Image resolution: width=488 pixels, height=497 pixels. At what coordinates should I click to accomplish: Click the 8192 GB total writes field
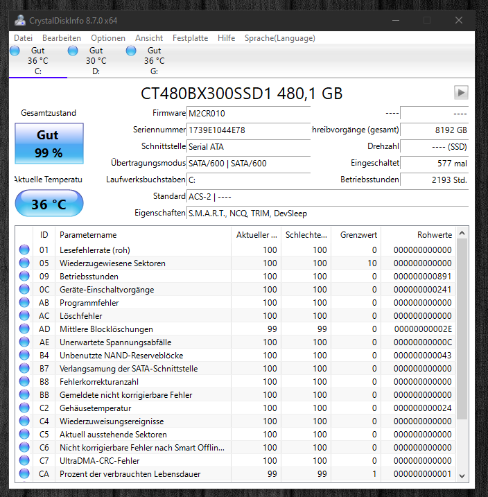[x=434, y=130]
